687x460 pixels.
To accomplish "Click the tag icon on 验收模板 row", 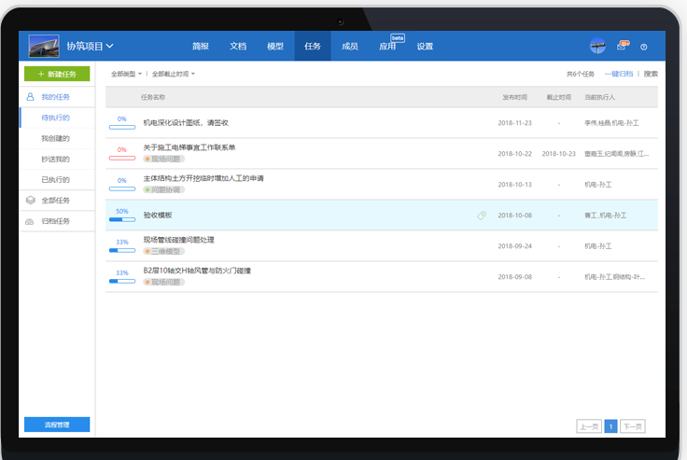I will coord(482,216).
